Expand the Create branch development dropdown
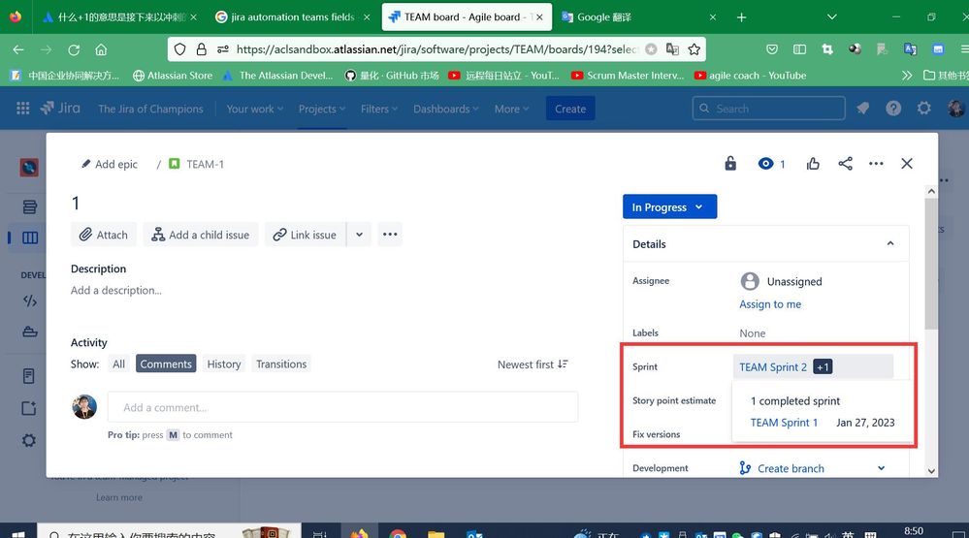The height and width of the screenshot is (538, 969). (882, 468)
